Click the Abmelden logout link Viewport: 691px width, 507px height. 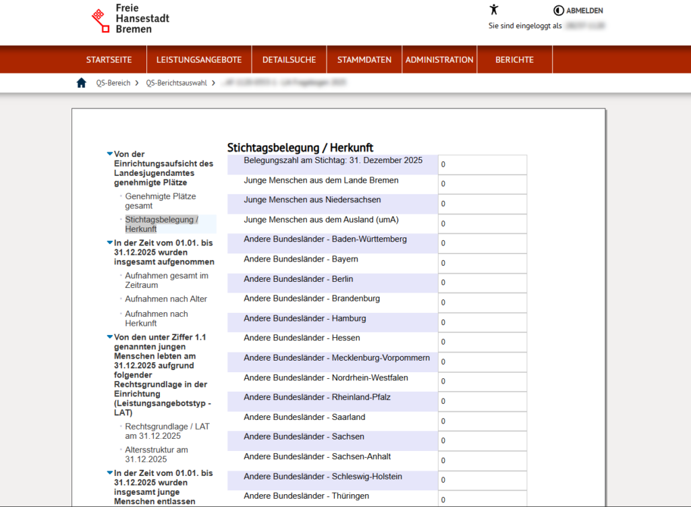point(584,11)
